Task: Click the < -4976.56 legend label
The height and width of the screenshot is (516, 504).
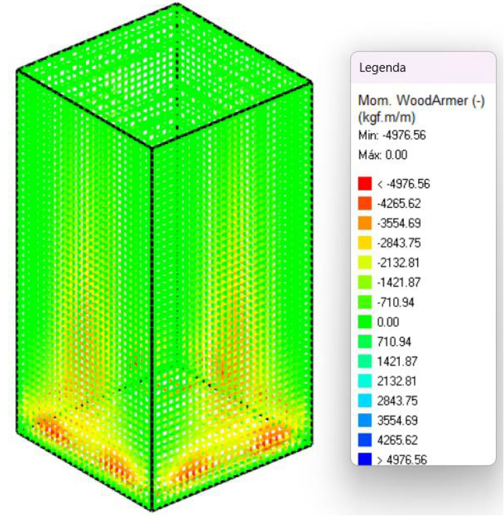Action: click(403, 184)
